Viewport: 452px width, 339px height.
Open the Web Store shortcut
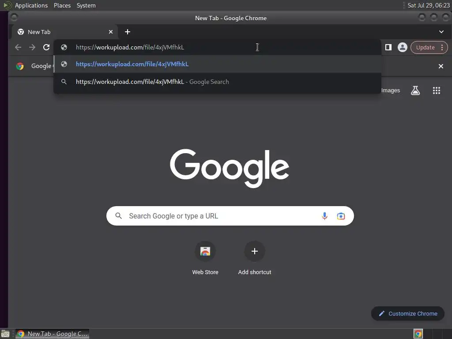[205, 258]
